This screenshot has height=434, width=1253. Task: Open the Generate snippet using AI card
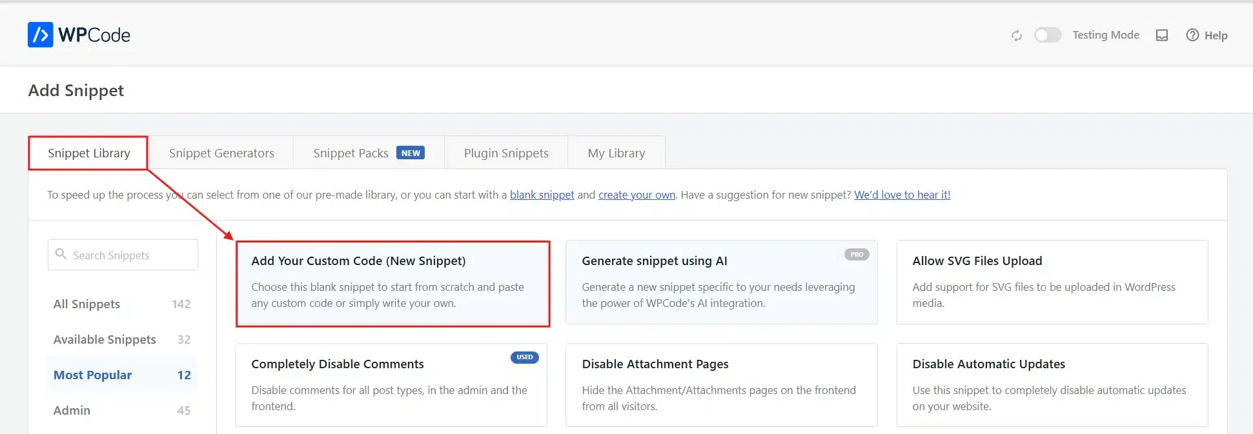coord(721,282)
